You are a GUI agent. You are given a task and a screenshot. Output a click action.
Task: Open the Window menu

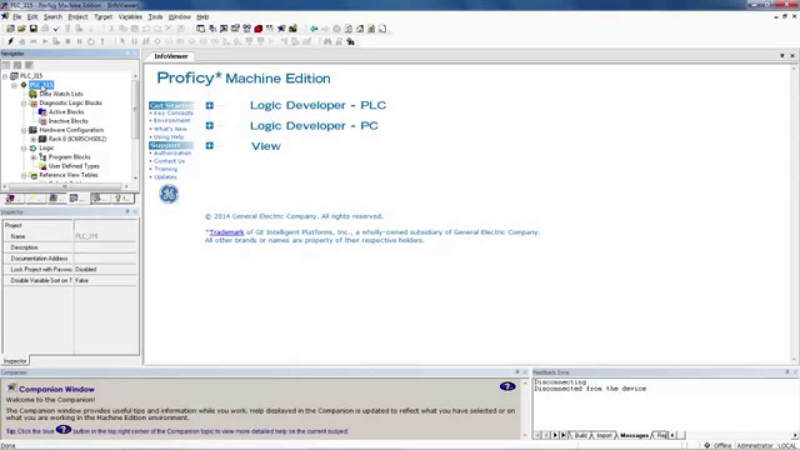click(x=179, y=17)
